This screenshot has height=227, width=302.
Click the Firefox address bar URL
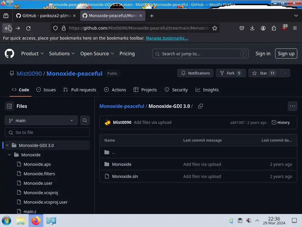[x=139, y=28]
